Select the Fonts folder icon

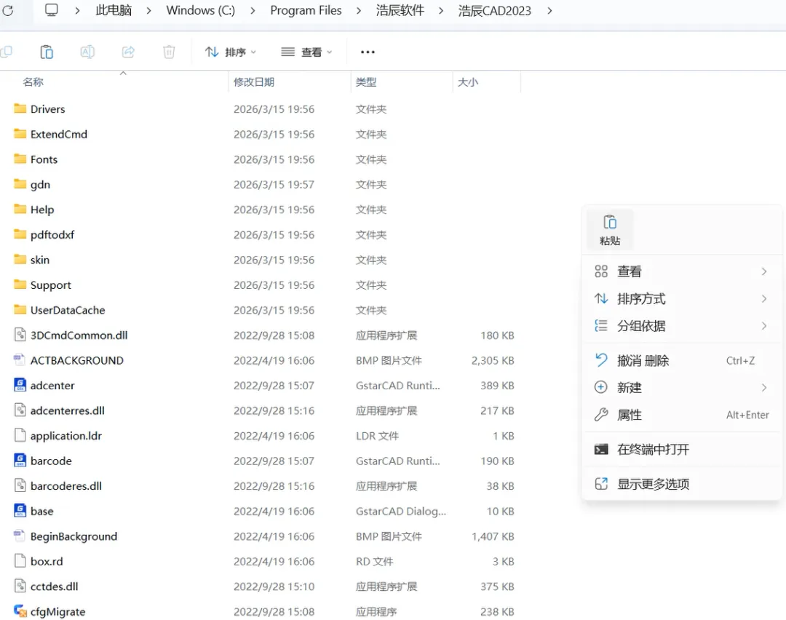[x=20, y=159]
